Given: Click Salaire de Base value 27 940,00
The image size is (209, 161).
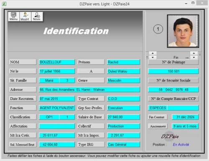Looking at the screenshot, I should click(x=123, y=117).
